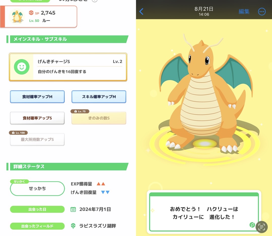Screen dimensions: 272x236
Task: Tap the green circular icon in dialog corner
Action: tap(252, 225)
